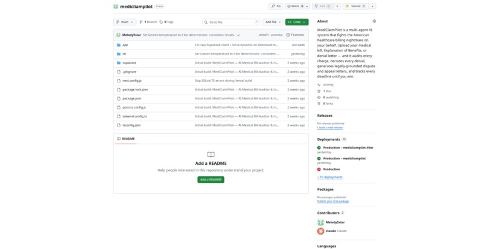The height and width of the screenshot is (249, 488).
Task: Click the package-lock.json file icon
Action: click(x=119, y=89)
